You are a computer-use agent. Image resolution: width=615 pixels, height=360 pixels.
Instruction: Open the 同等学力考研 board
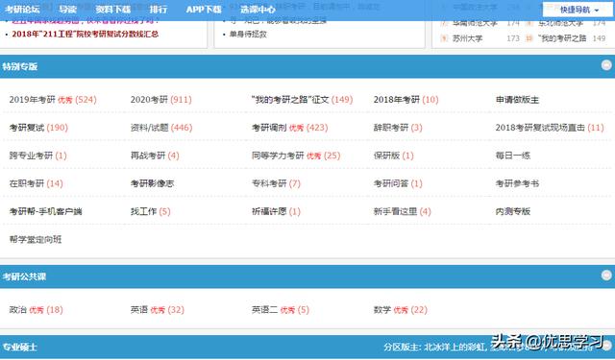pyautogui.click(x=278, y=156)
